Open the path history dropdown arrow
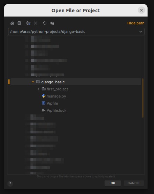The image size is (154, 194). point(140,32)
